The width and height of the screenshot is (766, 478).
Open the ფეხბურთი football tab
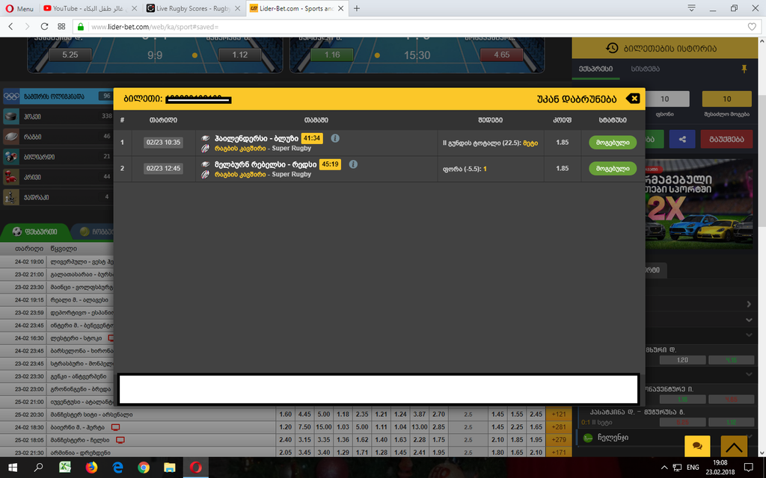[34, 232]
